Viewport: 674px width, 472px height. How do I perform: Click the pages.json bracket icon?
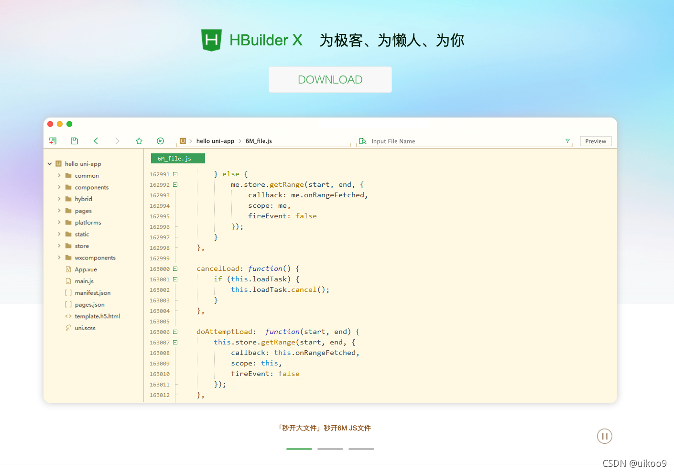pyautogui.click(x=68, y=304)
